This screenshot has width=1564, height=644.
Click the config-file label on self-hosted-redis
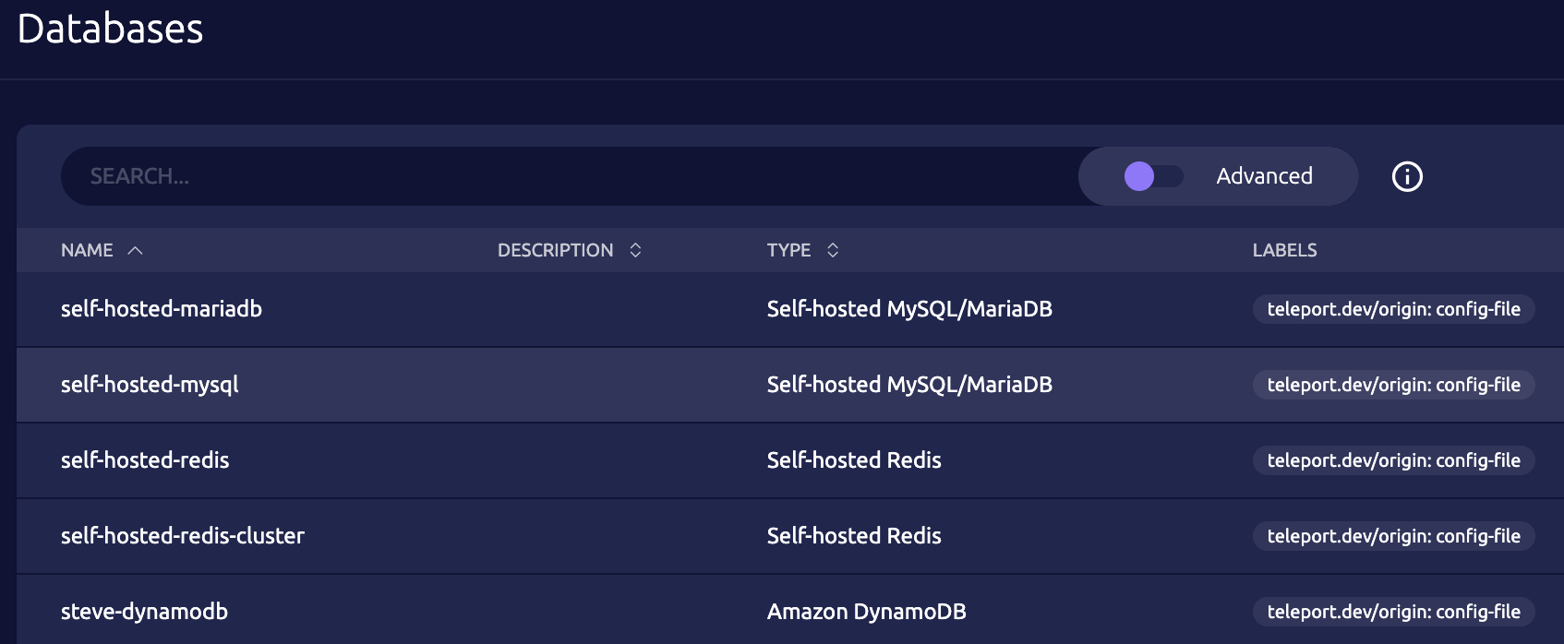click(1393, 460)
